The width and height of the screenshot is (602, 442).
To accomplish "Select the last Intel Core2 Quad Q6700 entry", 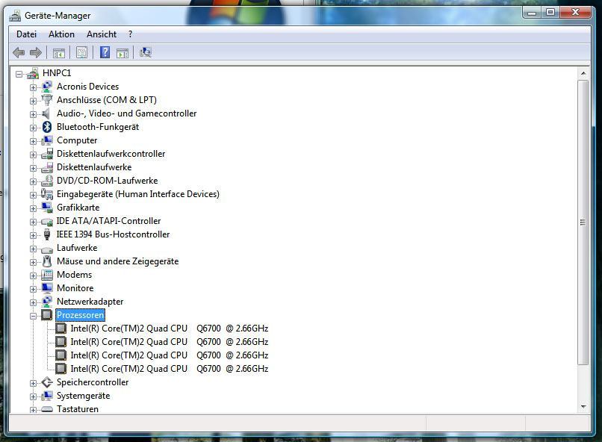I will pyautogui.click(x=170, y=369).
